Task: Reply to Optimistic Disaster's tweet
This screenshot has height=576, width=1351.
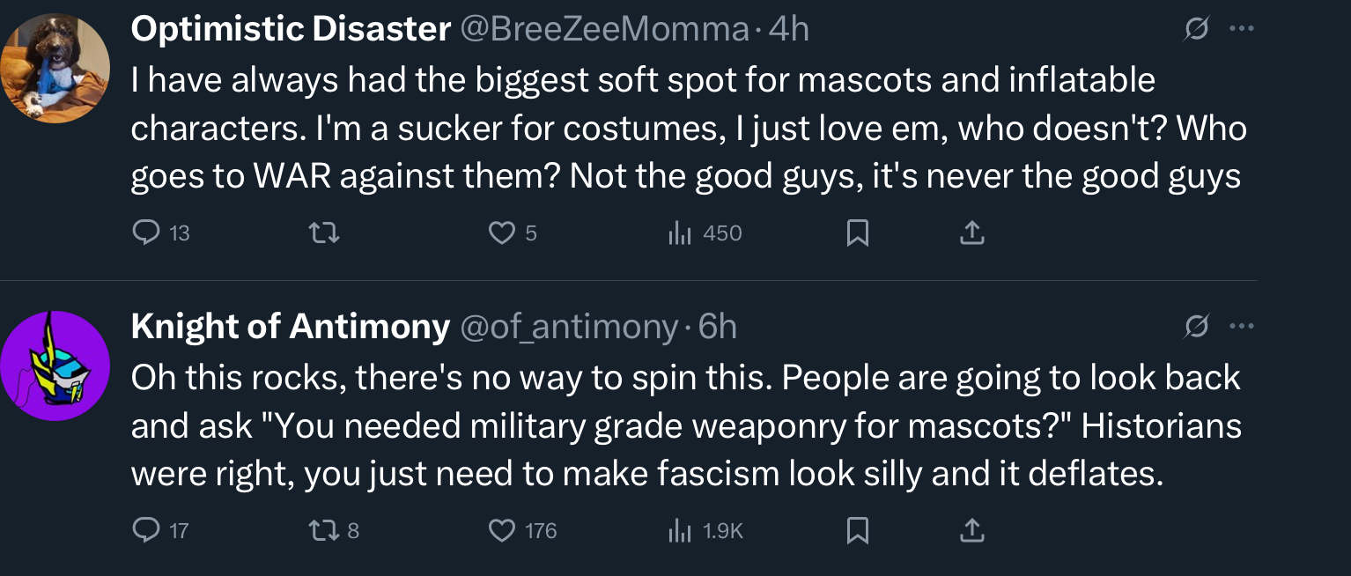Action: (144, 233)
